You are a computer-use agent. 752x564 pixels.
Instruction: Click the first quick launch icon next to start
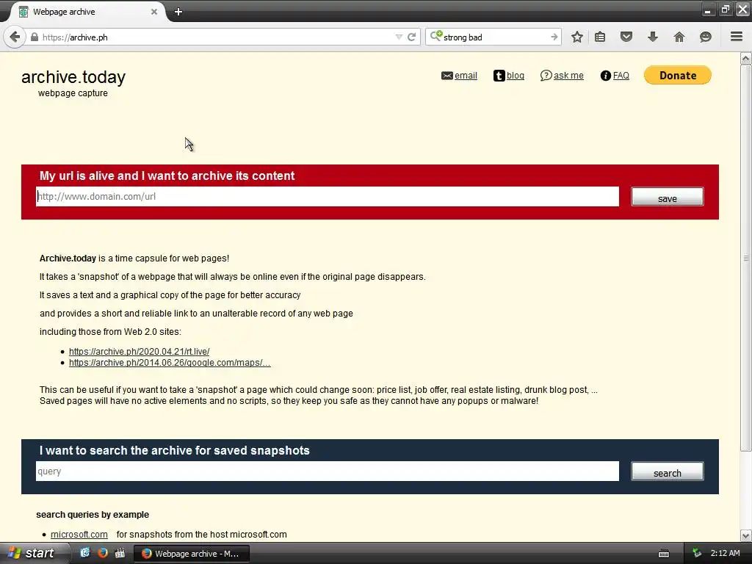(85, 553)
